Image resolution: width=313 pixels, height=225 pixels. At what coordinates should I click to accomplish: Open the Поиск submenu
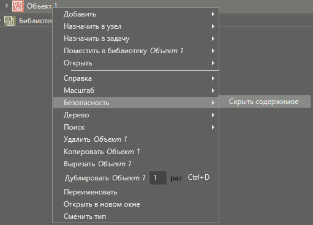pyautogui.click(x=136, y=127)
